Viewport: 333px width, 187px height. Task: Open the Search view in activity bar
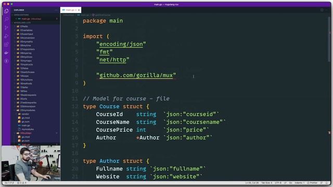(x=6, y=19)
